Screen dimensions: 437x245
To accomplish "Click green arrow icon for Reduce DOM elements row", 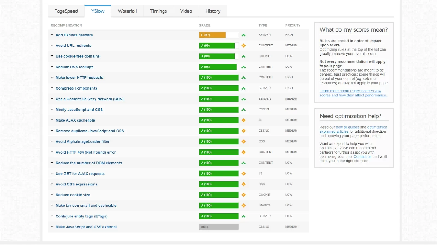I will [x=244, y=163].
